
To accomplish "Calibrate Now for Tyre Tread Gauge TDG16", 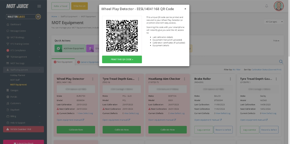I will pos(122,130).
